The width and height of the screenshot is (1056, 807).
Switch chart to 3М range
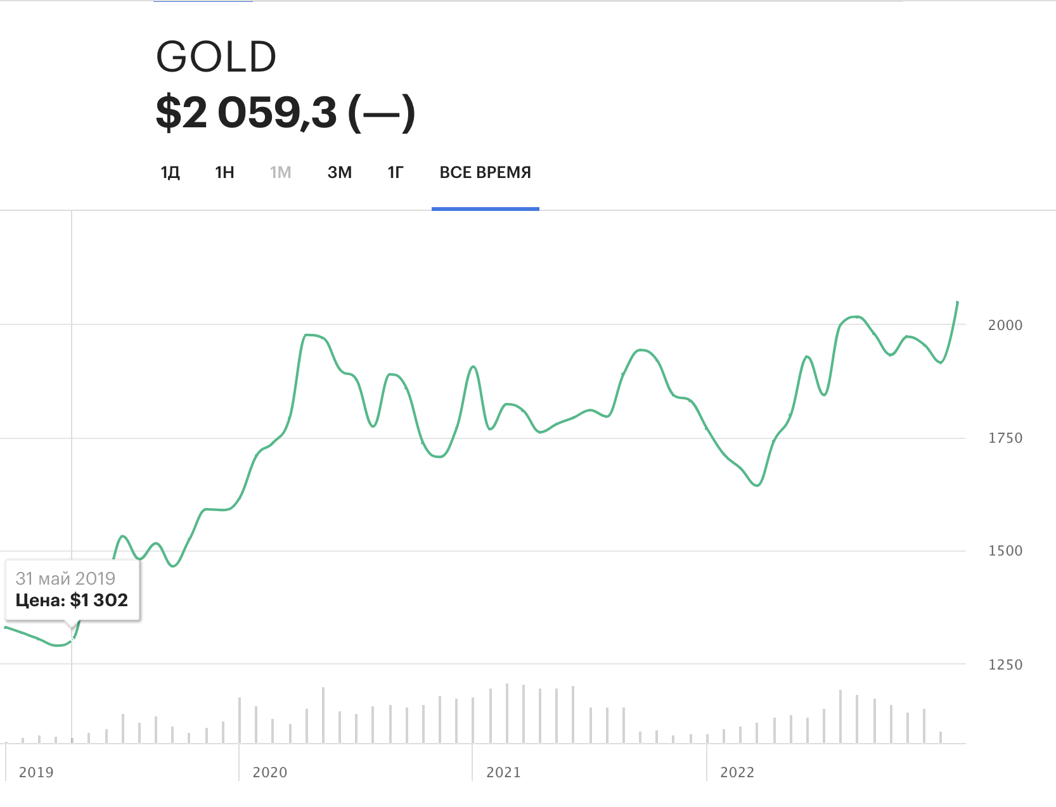click(x=340, y=172)
